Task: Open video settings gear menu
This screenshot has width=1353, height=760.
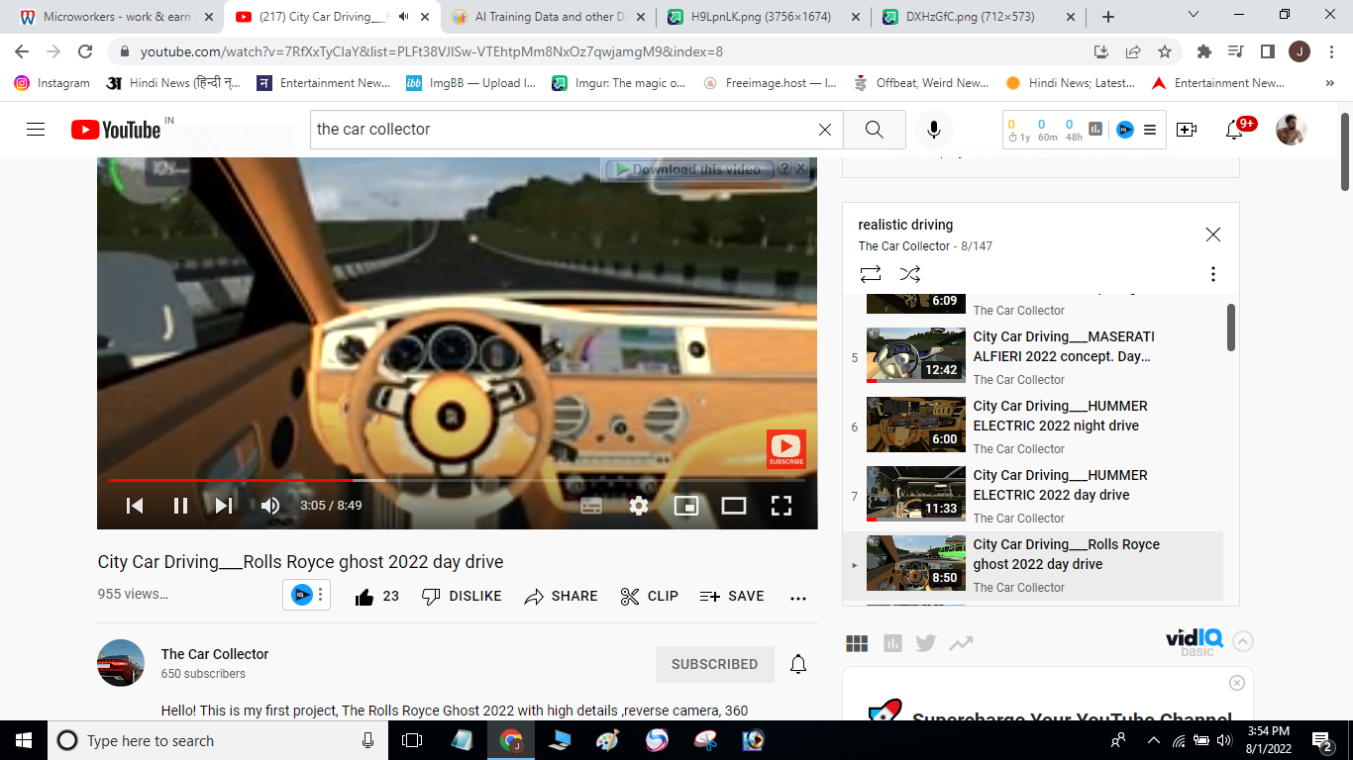Action: pyautogui.click(x=639, y=506)
